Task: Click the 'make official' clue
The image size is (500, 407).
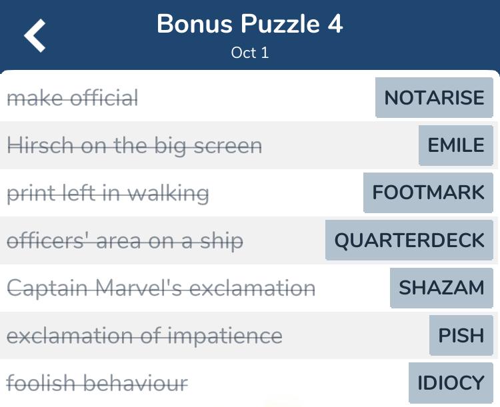Action: (73, 99)
